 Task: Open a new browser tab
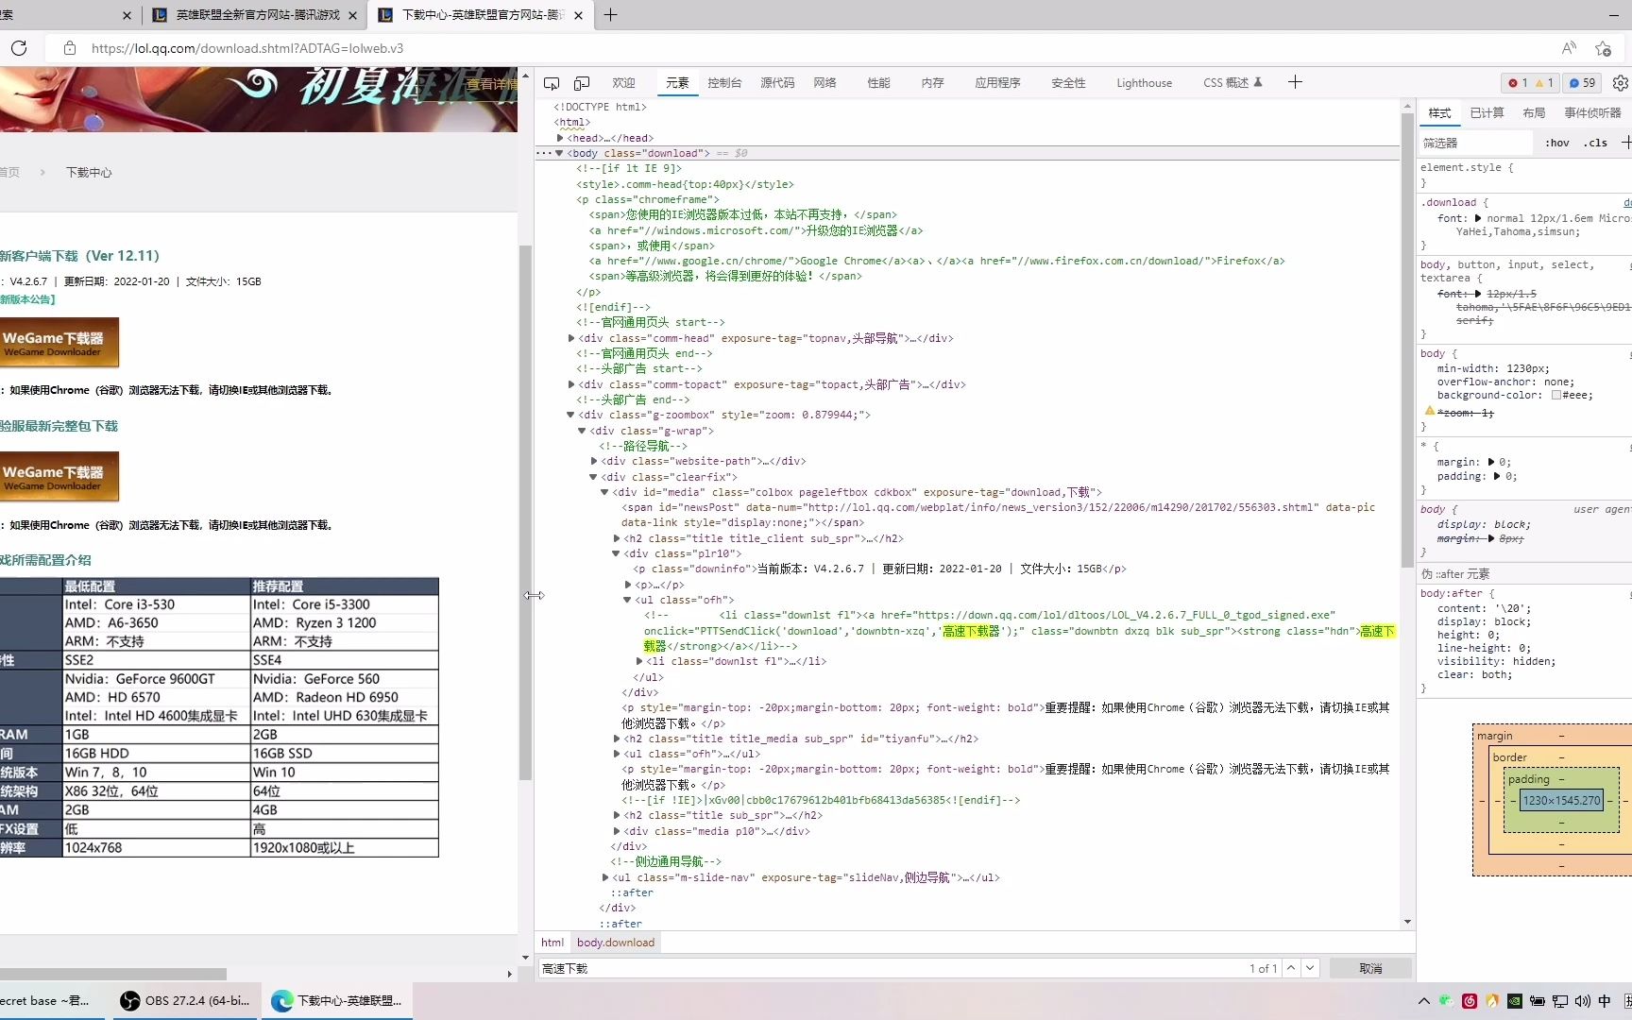coord(610,15)
